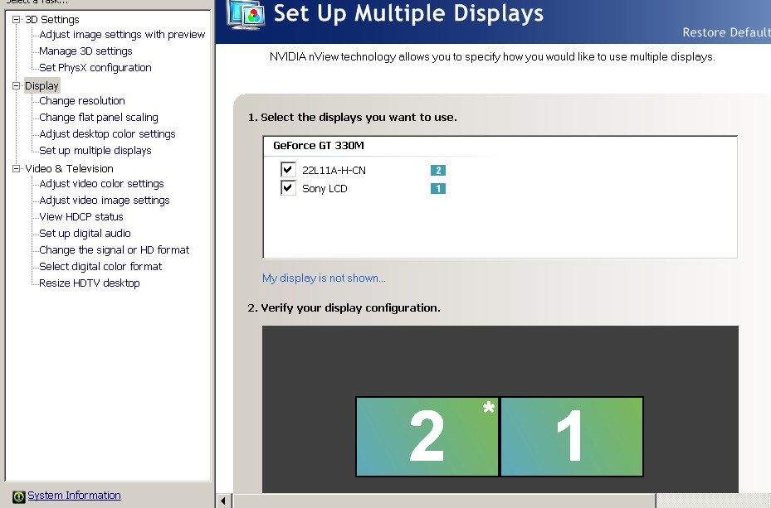Click the Sony LCD display name

tap(325, 188)
